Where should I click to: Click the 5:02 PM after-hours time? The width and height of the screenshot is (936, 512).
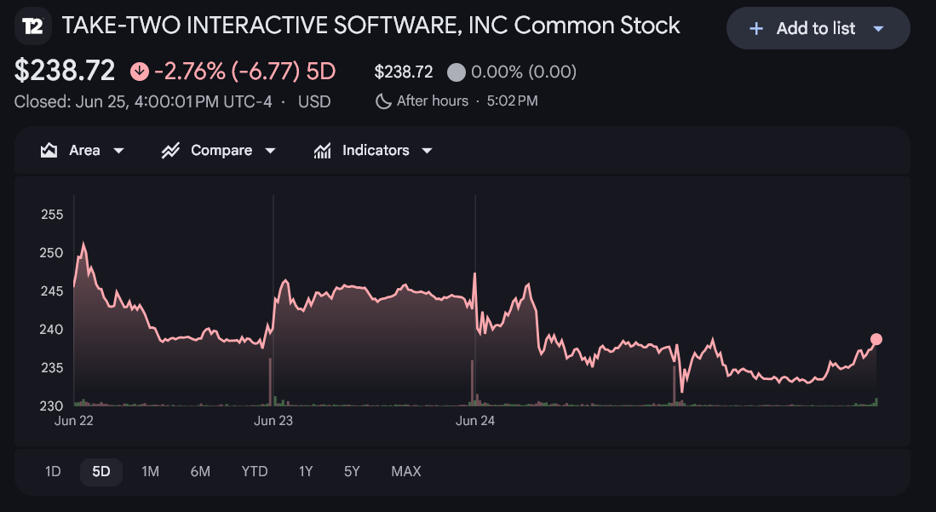(512, 101)
